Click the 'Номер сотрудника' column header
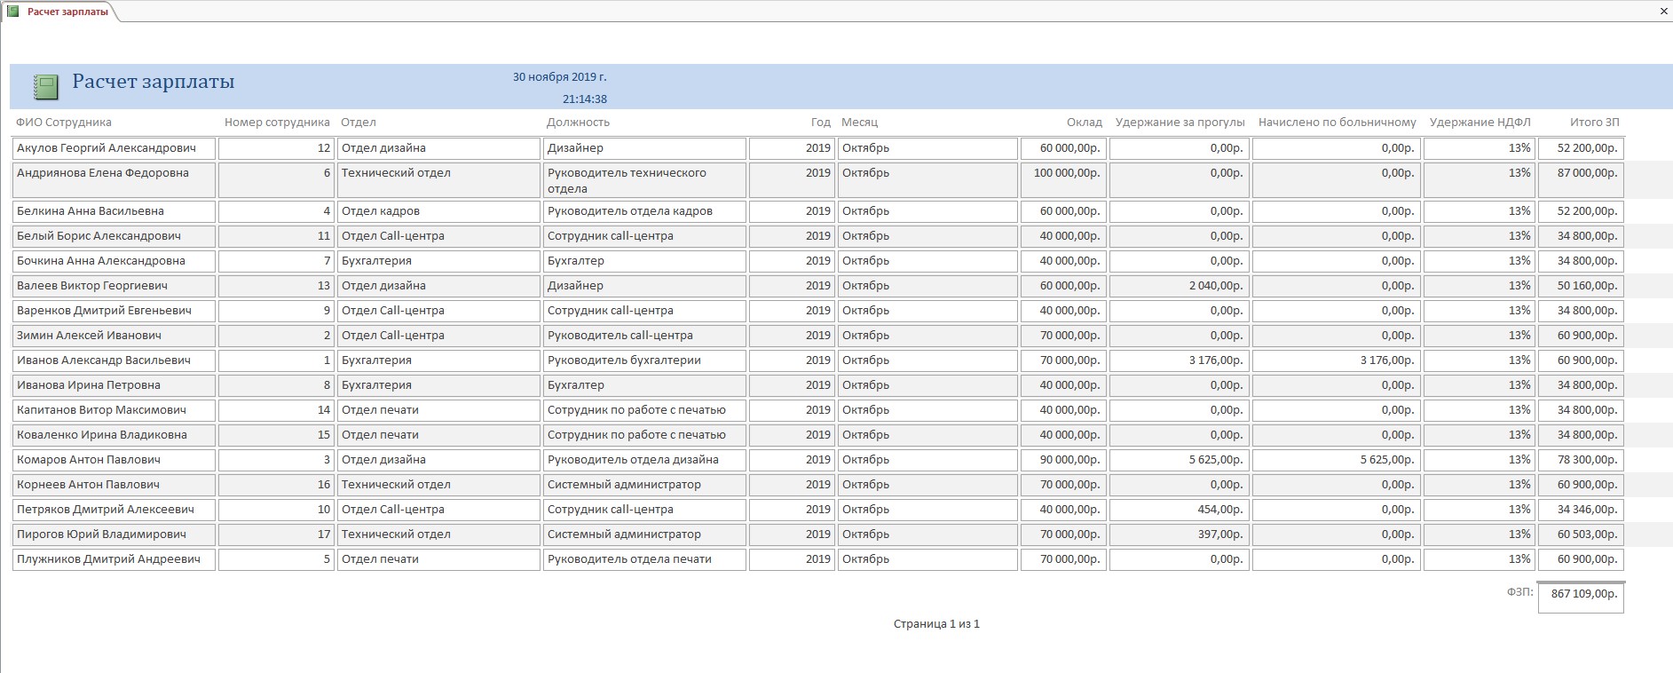 tap(277, 123)
